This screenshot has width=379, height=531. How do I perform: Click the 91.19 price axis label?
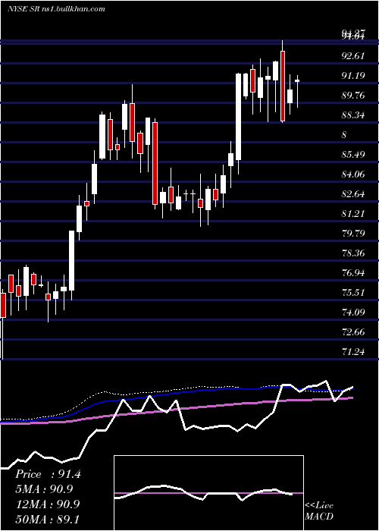coord(353,76)
